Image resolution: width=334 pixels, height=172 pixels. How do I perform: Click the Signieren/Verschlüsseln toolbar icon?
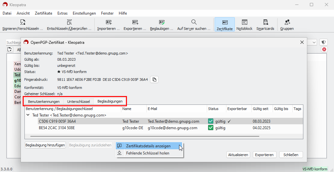click(x=23, y=22)
